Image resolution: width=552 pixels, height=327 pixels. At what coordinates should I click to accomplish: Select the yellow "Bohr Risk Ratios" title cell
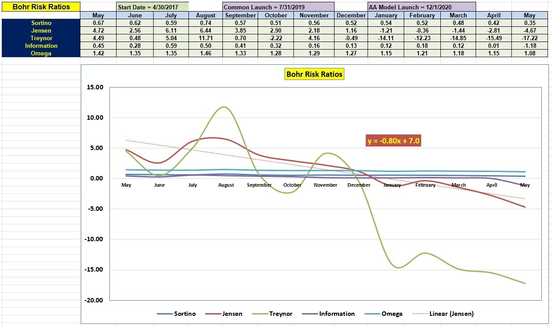pyautogui.click(x=41, y=7)
